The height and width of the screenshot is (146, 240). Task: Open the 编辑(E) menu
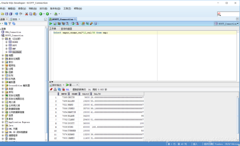(12, 9)
